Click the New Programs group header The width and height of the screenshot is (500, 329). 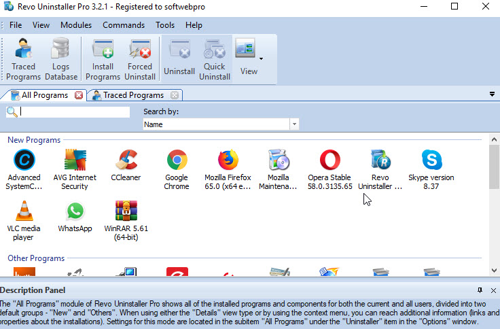tap(34, 140)
